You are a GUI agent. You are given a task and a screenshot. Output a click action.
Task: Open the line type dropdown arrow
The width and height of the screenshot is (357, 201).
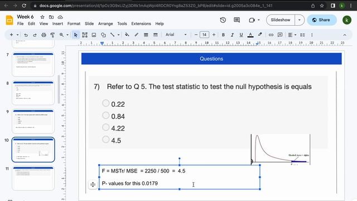point(118,35)
